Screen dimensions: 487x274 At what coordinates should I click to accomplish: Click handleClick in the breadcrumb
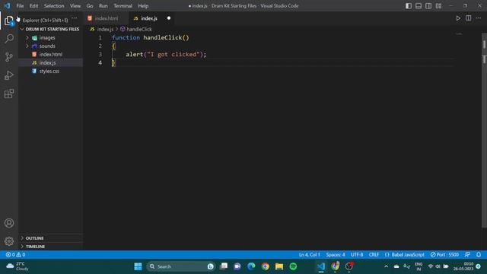pyautogui.click(x=139, y=29)
